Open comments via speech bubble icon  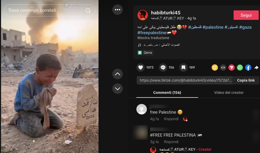(163, 68)
